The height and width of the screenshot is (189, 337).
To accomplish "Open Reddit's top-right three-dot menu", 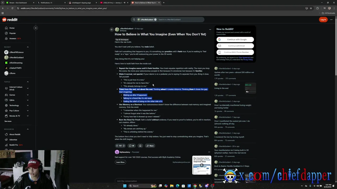I will tap(331, 19).
